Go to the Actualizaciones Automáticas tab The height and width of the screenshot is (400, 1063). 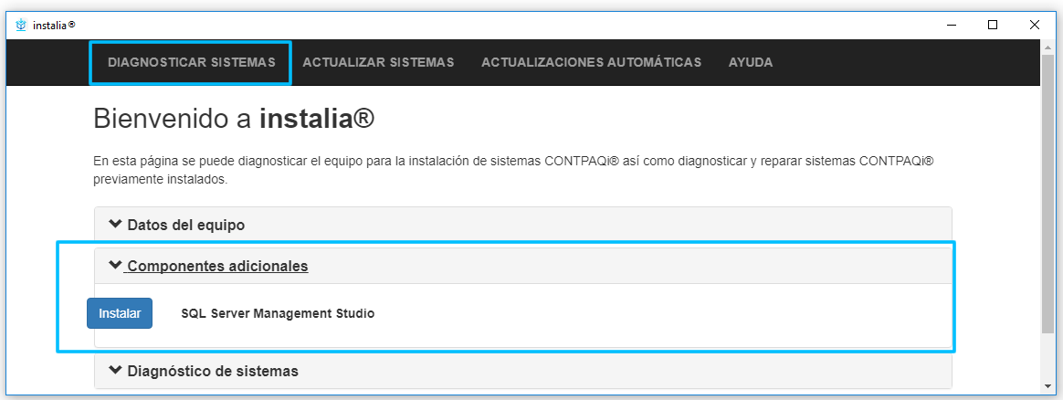(591, 63)
